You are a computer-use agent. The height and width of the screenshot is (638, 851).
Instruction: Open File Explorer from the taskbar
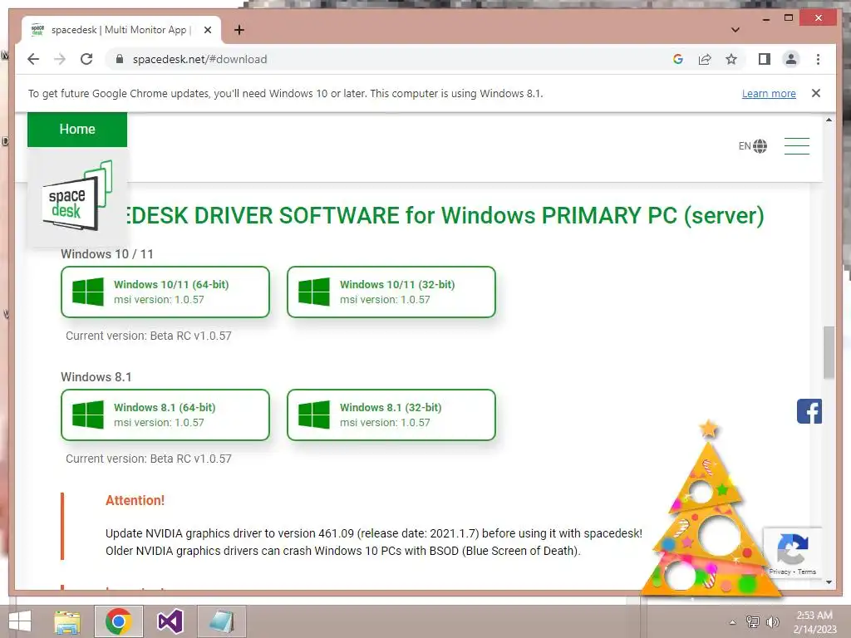point(67,621)
